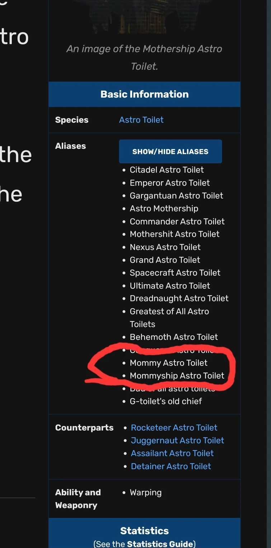Image resolution: width=271 pixels, height=548 pixels.
Task: Select the circled Mommy Astro Toilet alias
Action: pos(168,363)
